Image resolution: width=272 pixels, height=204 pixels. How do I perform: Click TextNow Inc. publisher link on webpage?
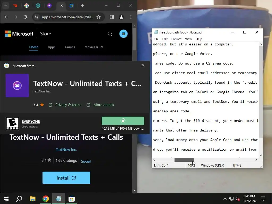pos(66,150)
